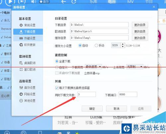
Task: Select 庄心妍 row in station list
Action: pos(6,96)
